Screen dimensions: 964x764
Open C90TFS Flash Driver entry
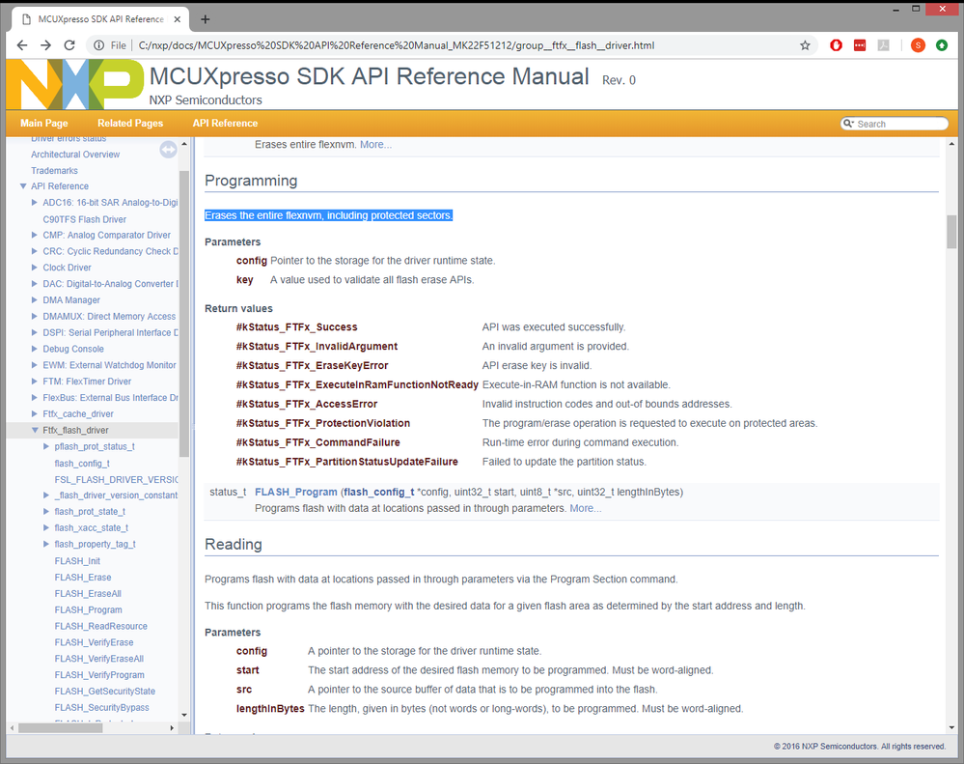click(84, 219)
